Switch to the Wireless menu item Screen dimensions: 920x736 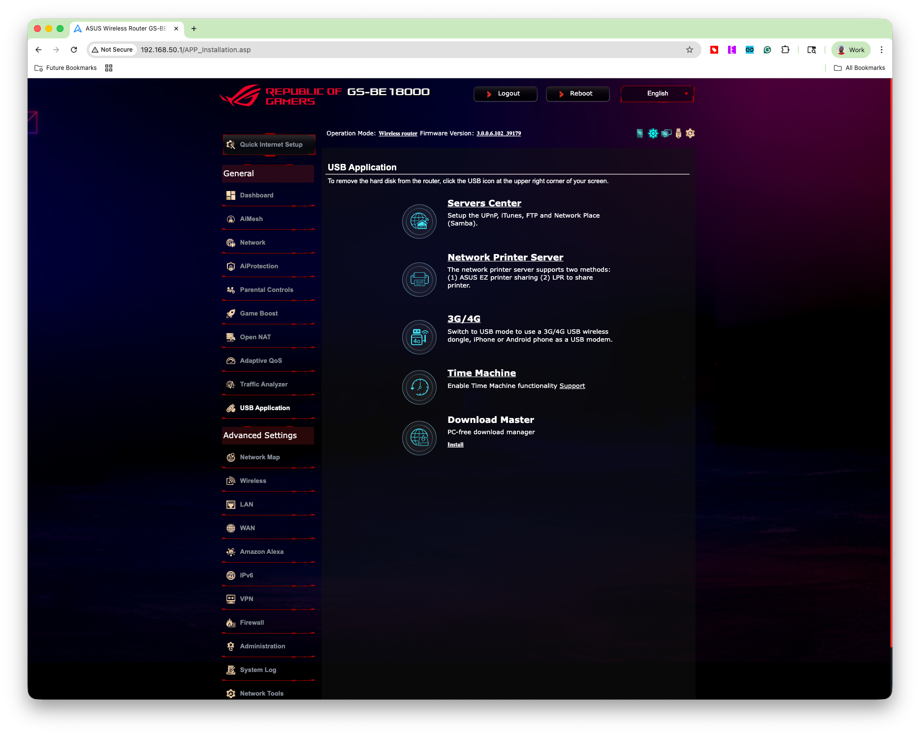(x=253, y=480)
